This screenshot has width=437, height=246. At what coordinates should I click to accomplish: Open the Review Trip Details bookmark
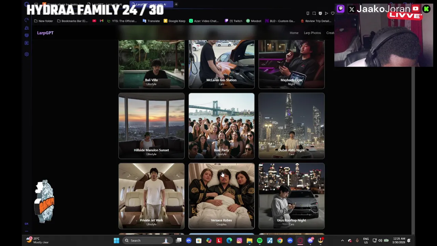pyautogui.click(x=316, y=21)
